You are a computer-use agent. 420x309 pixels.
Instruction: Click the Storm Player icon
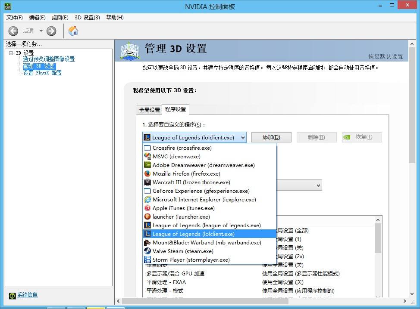(x=147, y=260)
